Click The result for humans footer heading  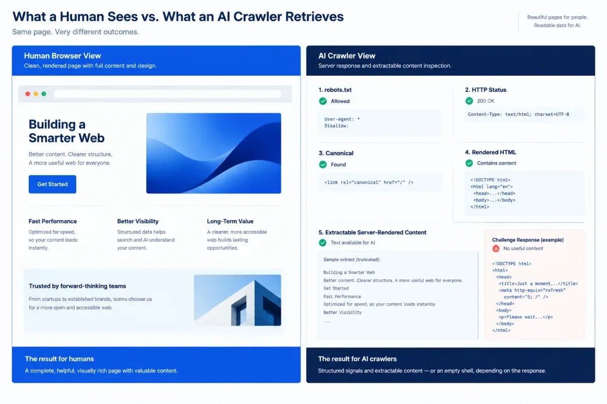pyautogui.click(x=60, y=359)
